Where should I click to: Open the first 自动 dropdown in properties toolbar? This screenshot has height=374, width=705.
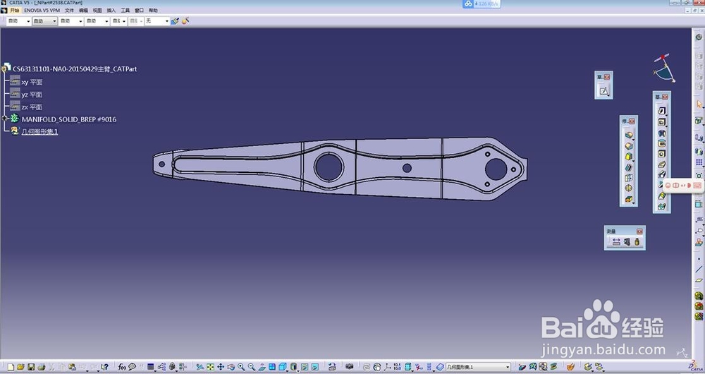click(28, 21)
